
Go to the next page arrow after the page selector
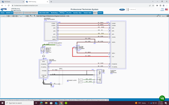[x=27, y=16]
